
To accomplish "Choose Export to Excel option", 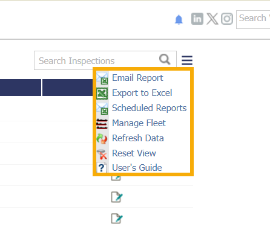I will click(143, 93).
